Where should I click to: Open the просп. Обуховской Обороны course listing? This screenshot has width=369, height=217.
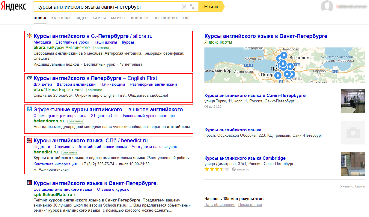[x=233, y=130]
